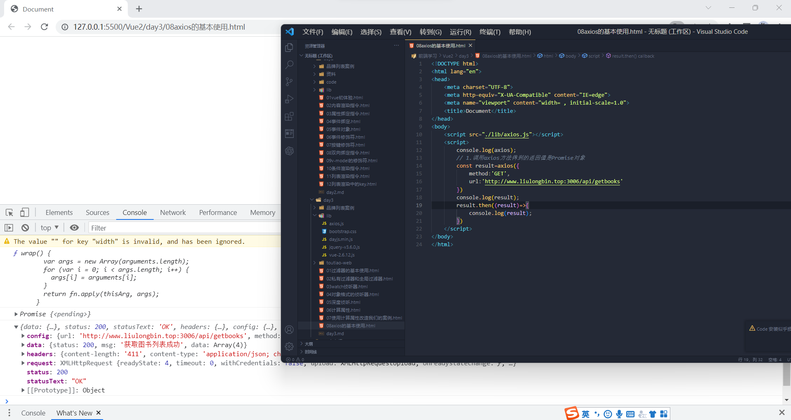Expand the config property in console
Image resolution: width=791 pixels, height=420 pixels.
pos(23,336)
